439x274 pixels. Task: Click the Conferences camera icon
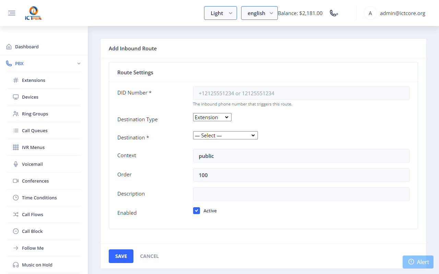pyautogui.click(x=16, y=181)
